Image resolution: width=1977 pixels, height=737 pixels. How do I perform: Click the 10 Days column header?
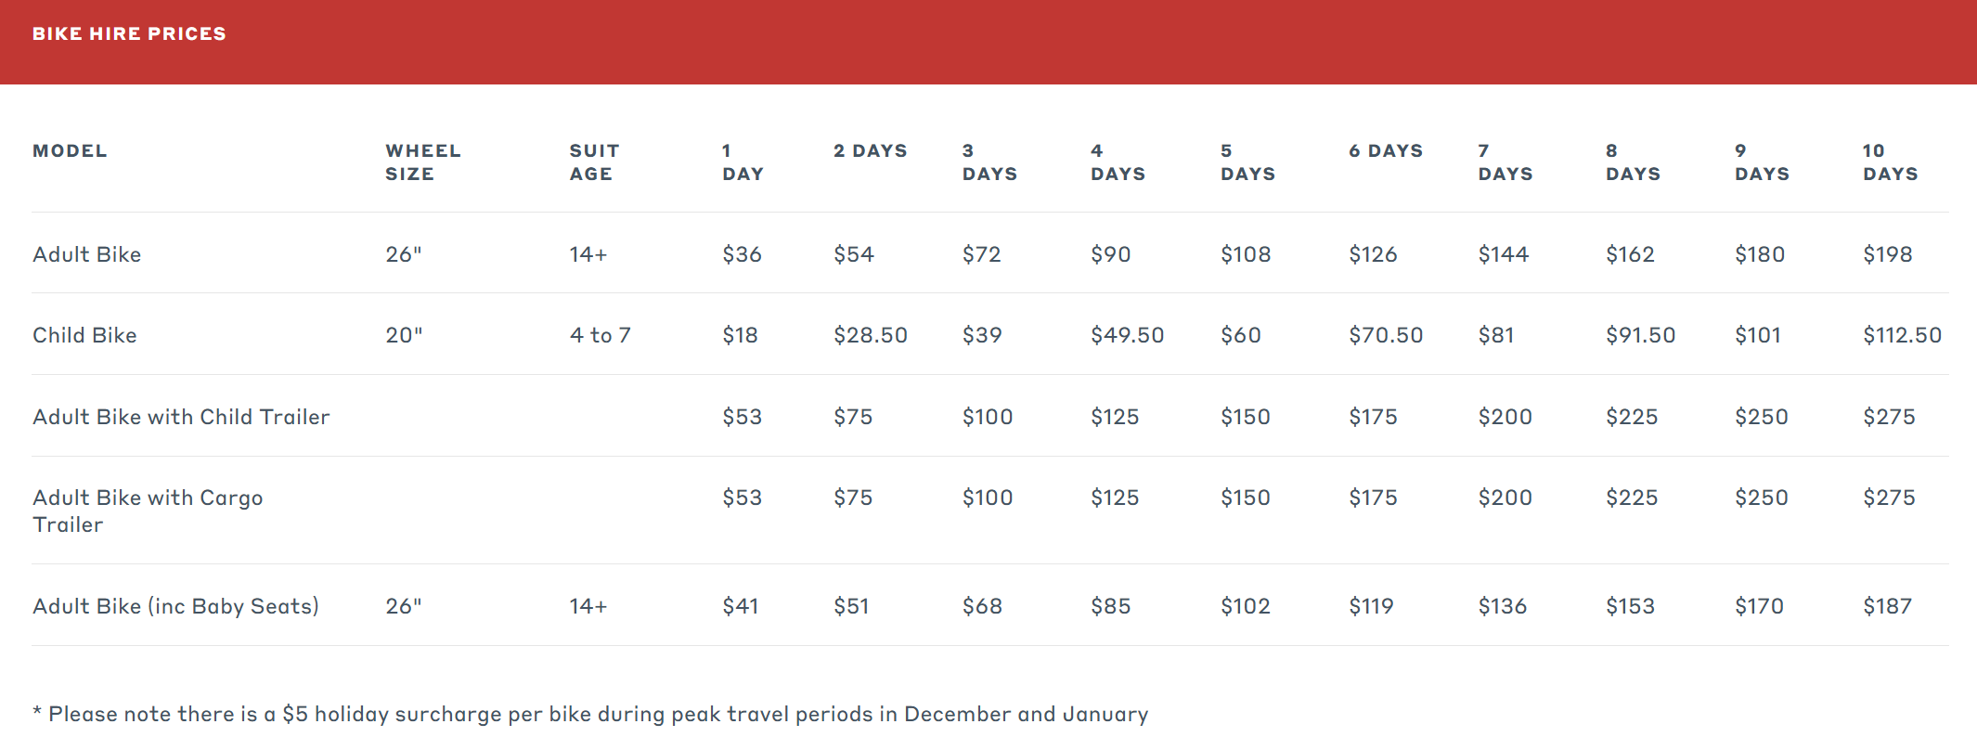tap(1890, 162)
